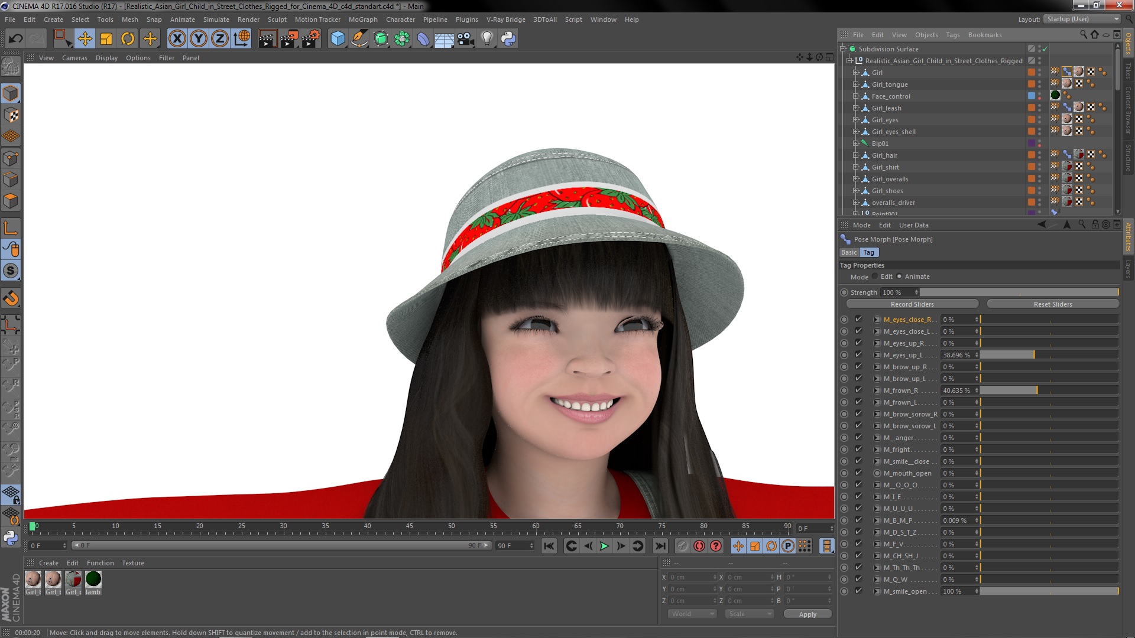This screenshot has width=1135, height=638.
Task: Open Object Manager Tags menu
Action: click(952, 35)
